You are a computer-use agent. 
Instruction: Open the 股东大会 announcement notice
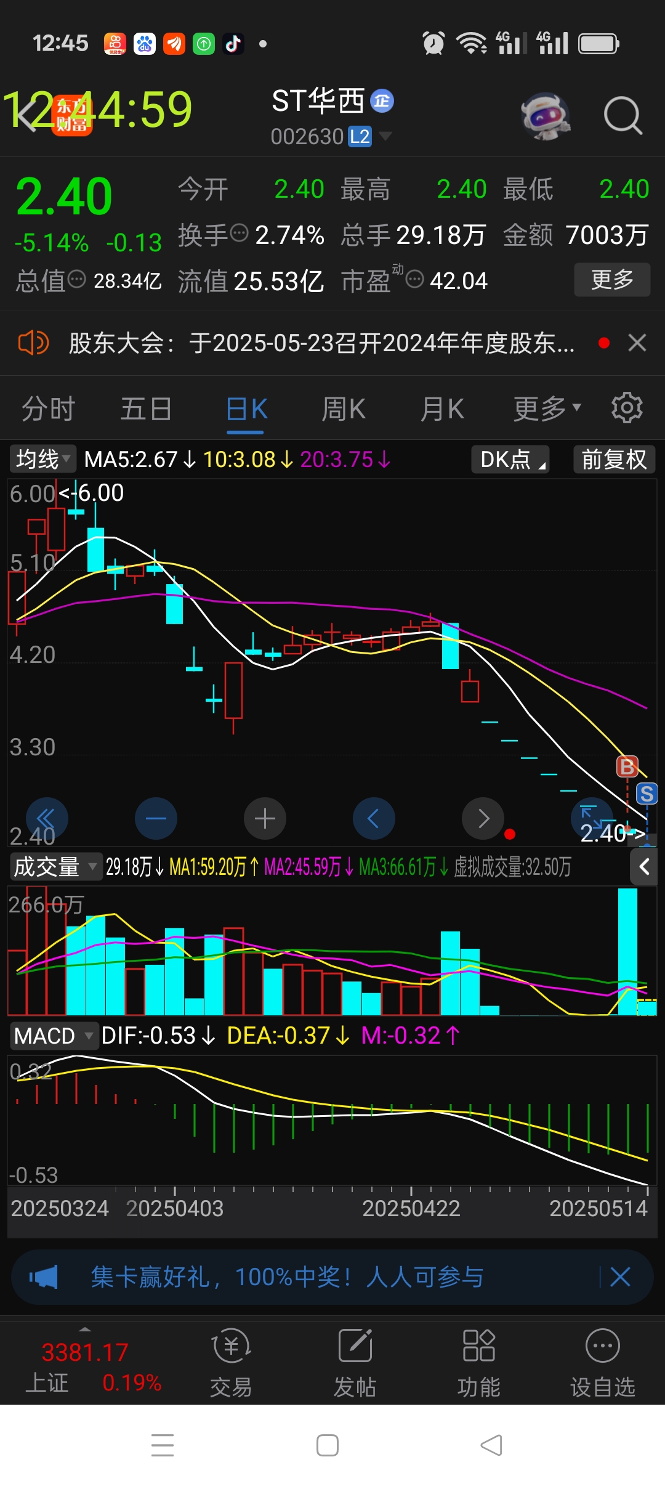(321, 343)
